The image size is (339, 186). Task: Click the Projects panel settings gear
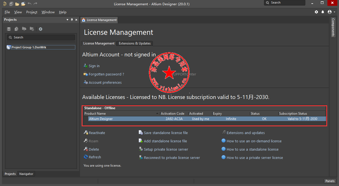[41, 29]
